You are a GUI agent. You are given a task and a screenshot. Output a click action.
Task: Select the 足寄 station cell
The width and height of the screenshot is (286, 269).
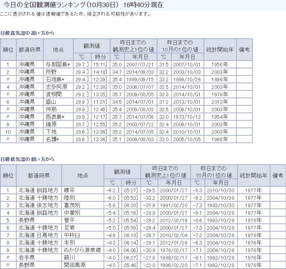[83, 228]
